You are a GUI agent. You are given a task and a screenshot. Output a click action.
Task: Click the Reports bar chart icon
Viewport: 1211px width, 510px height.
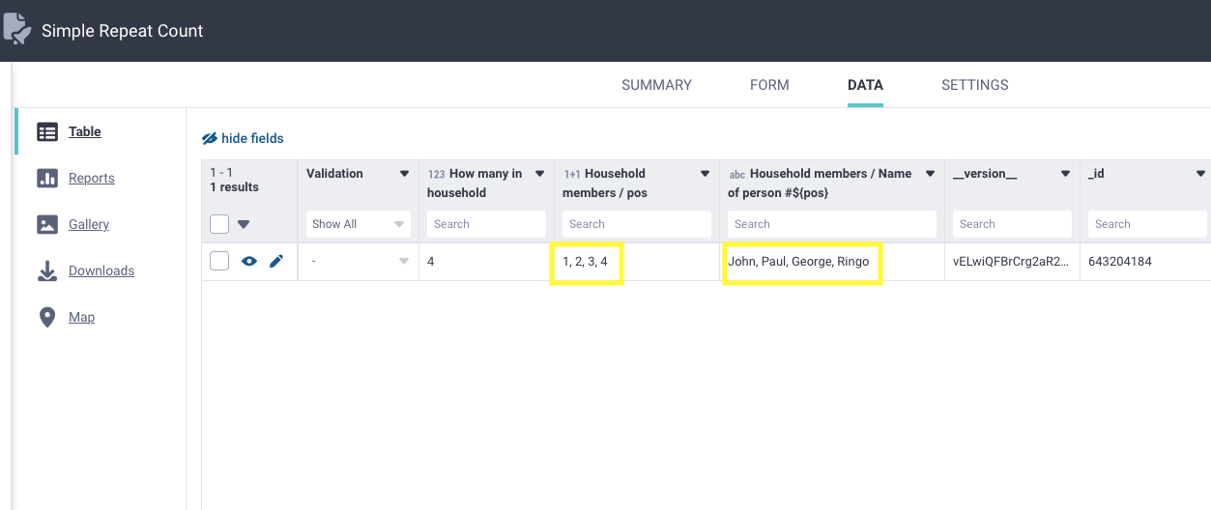tap(47, 179)
